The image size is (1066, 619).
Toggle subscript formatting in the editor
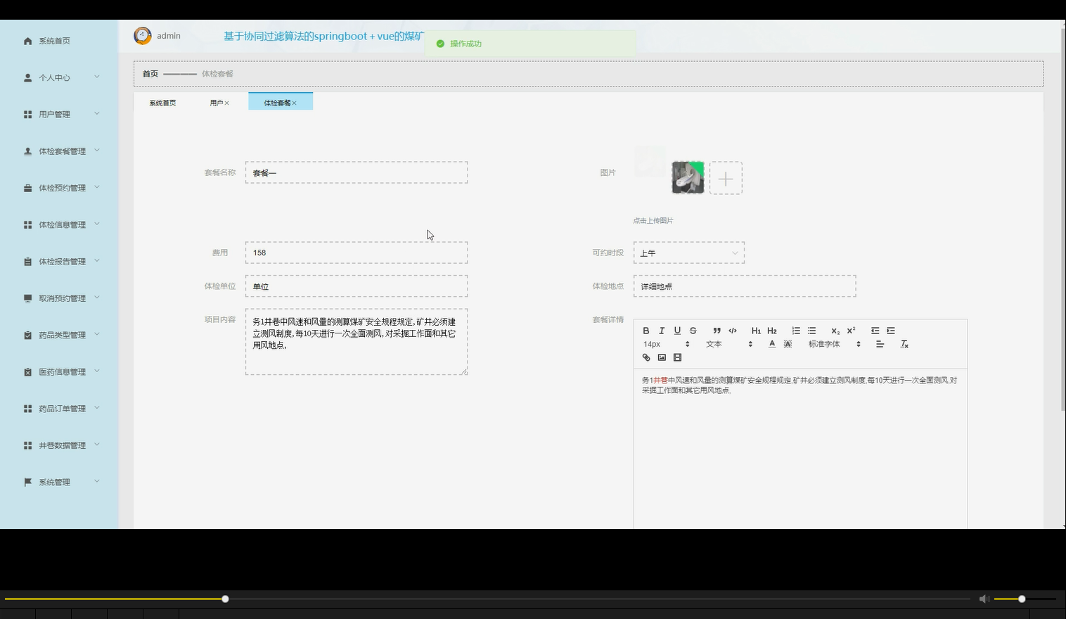[835, 331]
